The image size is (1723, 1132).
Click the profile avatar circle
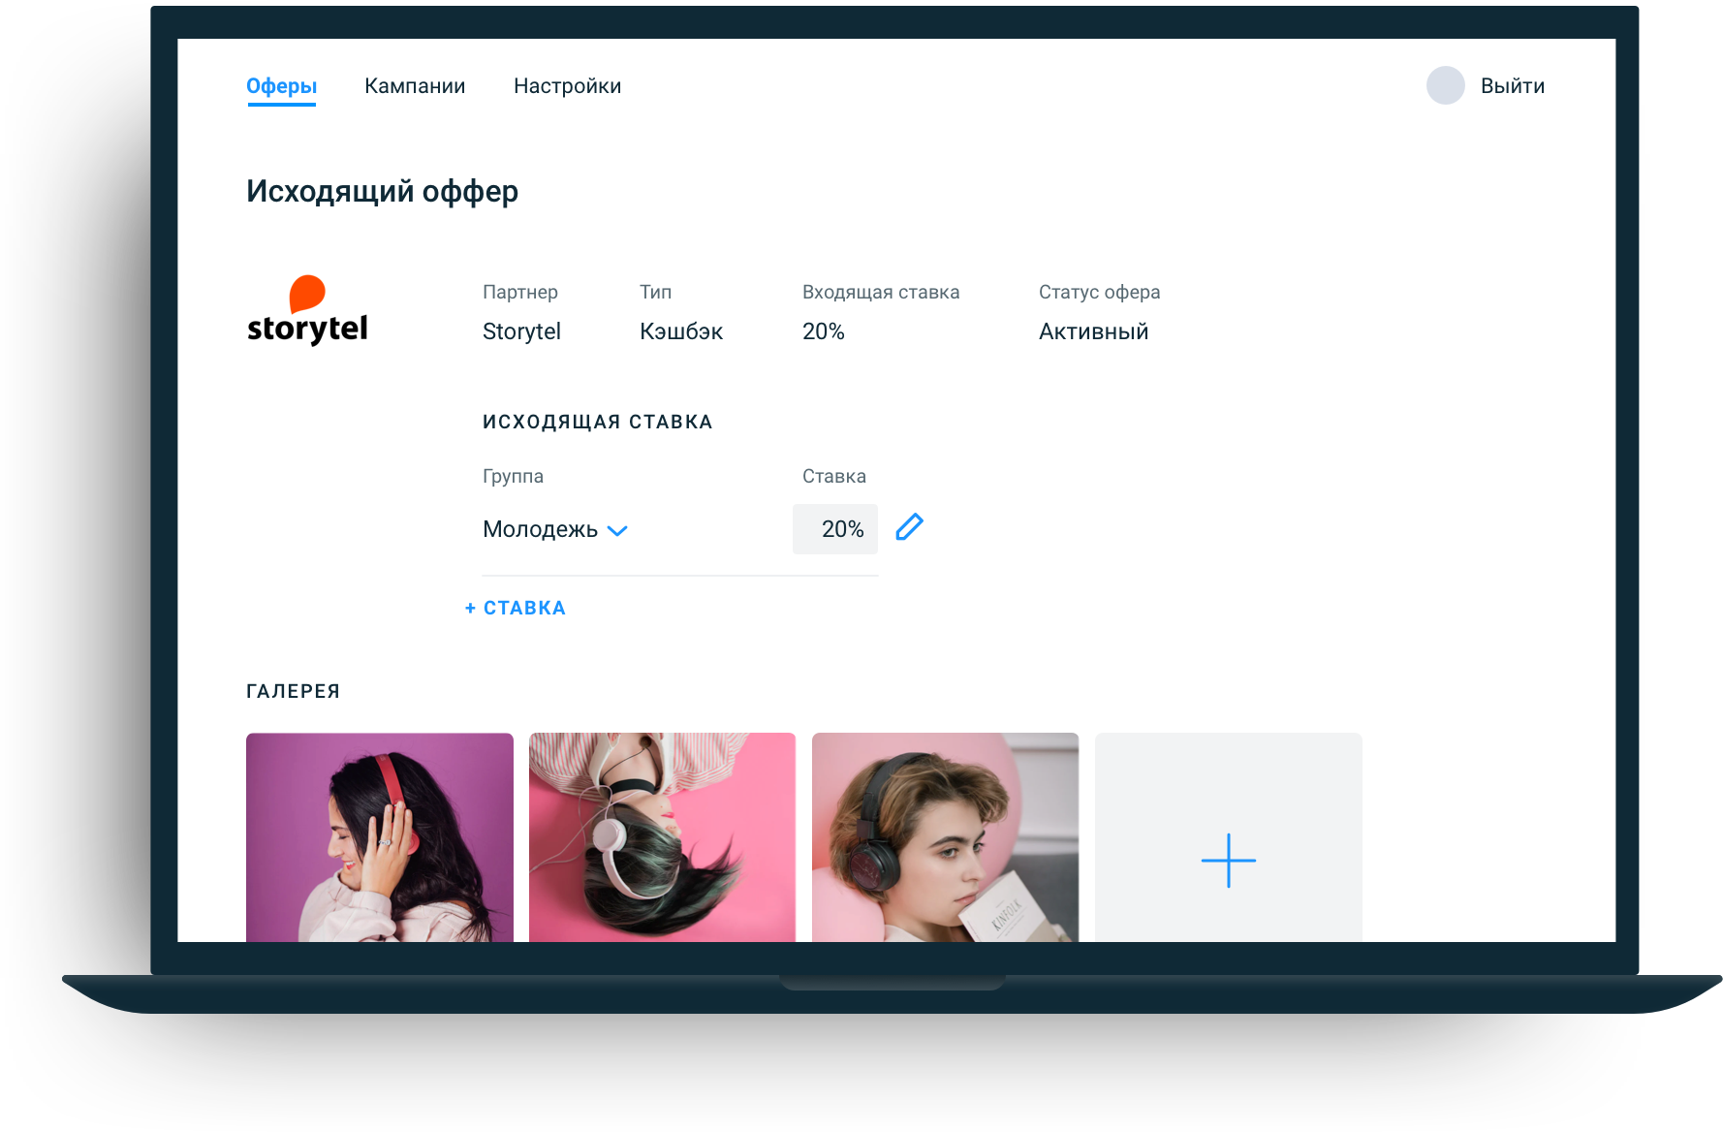click(x=1445, y=85)
